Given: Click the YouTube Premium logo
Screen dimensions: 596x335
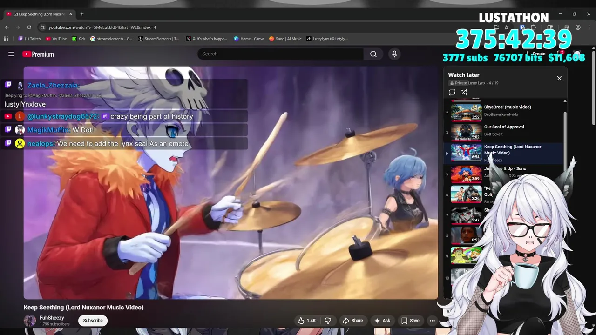Looking at the screenshot, I should (x=38, y=54).
